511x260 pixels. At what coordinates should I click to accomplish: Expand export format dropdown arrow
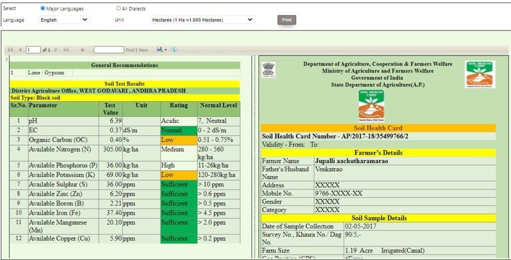click(x=166, y=49)
